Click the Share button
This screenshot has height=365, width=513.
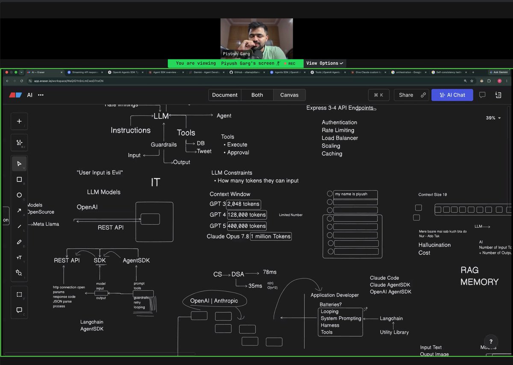[x=412, y=95]
